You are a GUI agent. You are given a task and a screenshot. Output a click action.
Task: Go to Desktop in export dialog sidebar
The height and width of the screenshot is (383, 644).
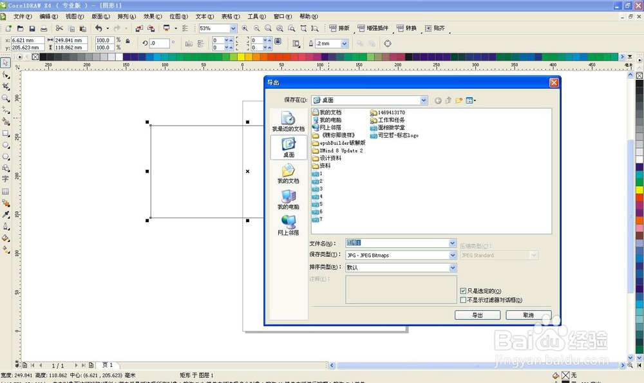289,147
